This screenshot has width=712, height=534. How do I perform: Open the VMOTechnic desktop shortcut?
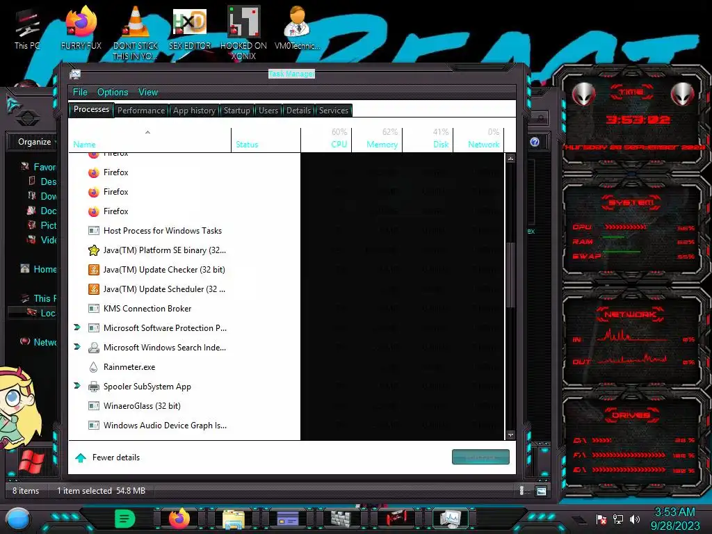tap(297, 27)
